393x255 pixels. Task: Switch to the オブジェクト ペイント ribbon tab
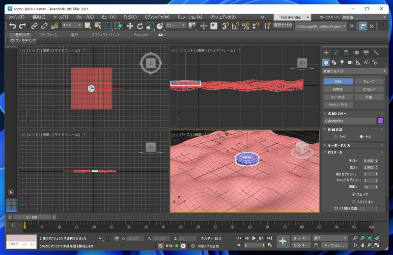click(x=106, y=35)
